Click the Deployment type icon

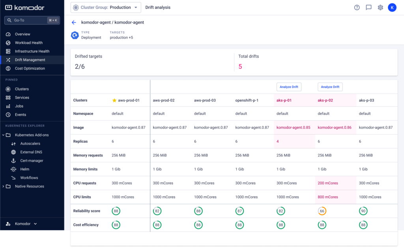tap(75, 35)
